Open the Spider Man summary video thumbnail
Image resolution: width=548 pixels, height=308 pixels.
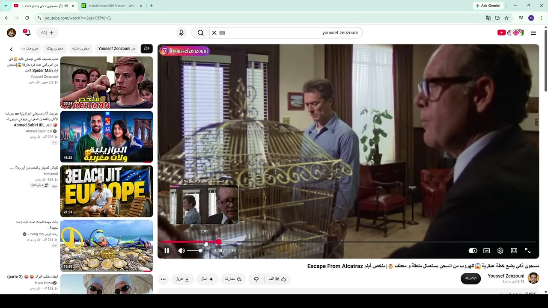[107, 83]
